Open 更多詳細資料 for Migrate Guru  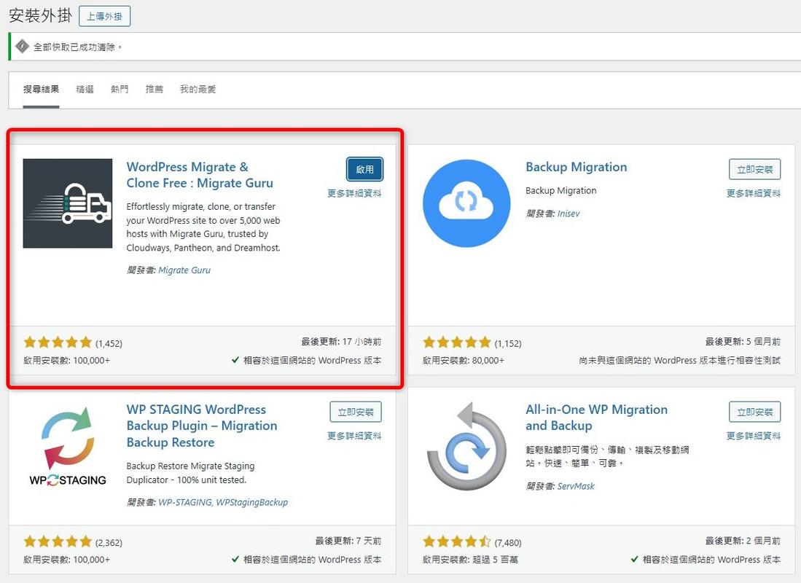pos(354,193)
